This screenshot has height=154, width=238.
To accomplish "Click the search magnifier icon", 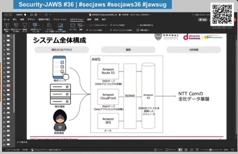I will pyautogui.click(x=193, y=15).
